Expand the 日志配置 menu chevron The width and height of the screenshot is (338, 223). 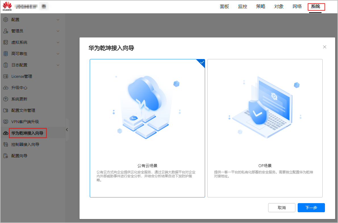pos(58,65)
